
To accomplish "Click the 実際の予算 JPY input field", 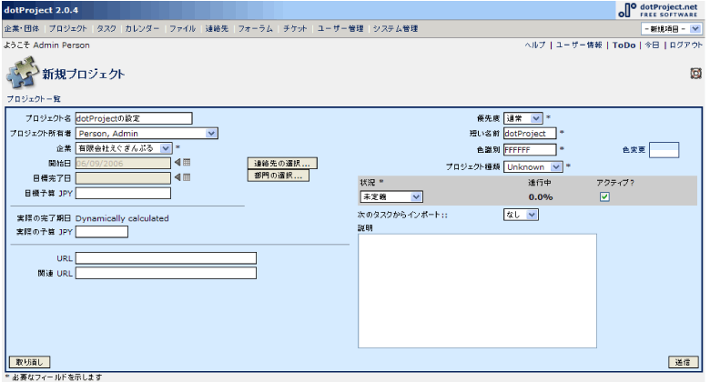I will tap(102, 232).
